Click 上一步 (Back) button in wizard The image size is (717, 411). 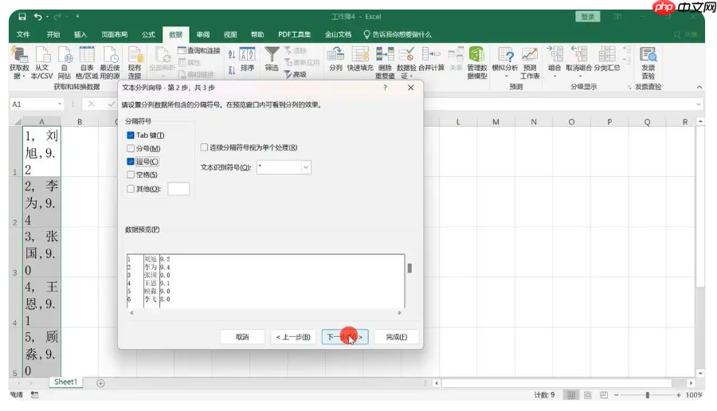pyautogui.click(x=293, y=337)
